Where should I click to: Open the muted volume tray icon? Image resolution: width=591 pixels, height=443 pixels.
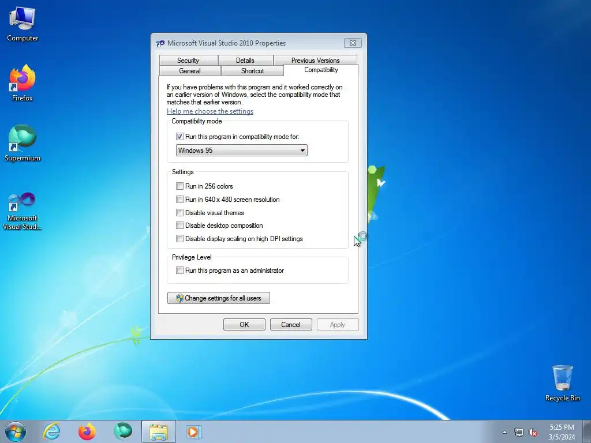(533, 433)
